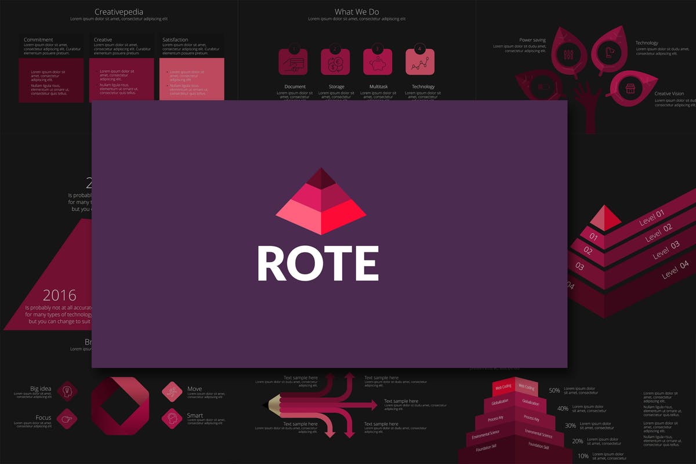
Task: Click the Smart gear-head icon
Action: tap(173, 416)
